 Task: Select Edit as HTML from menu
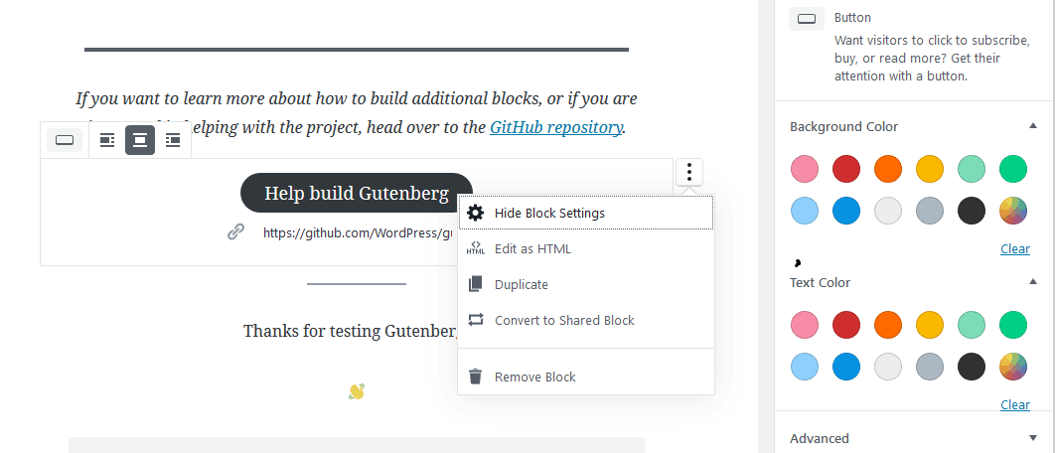pos(585,248)
